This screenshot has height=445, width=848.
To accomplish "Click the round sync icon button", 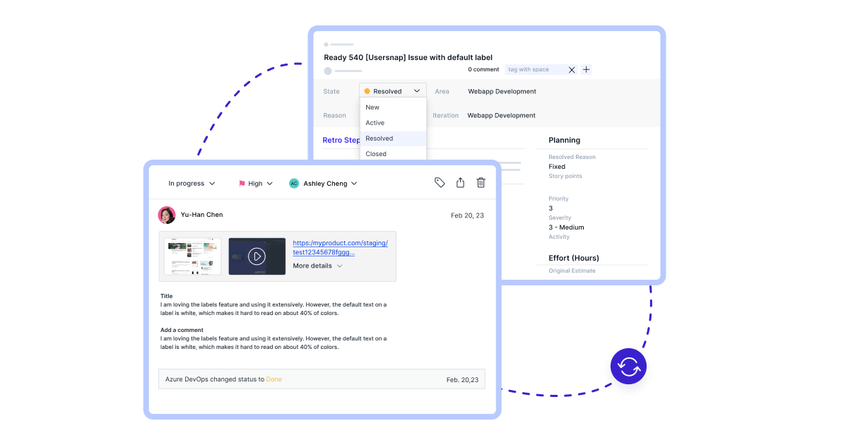I will pos(628,366).
